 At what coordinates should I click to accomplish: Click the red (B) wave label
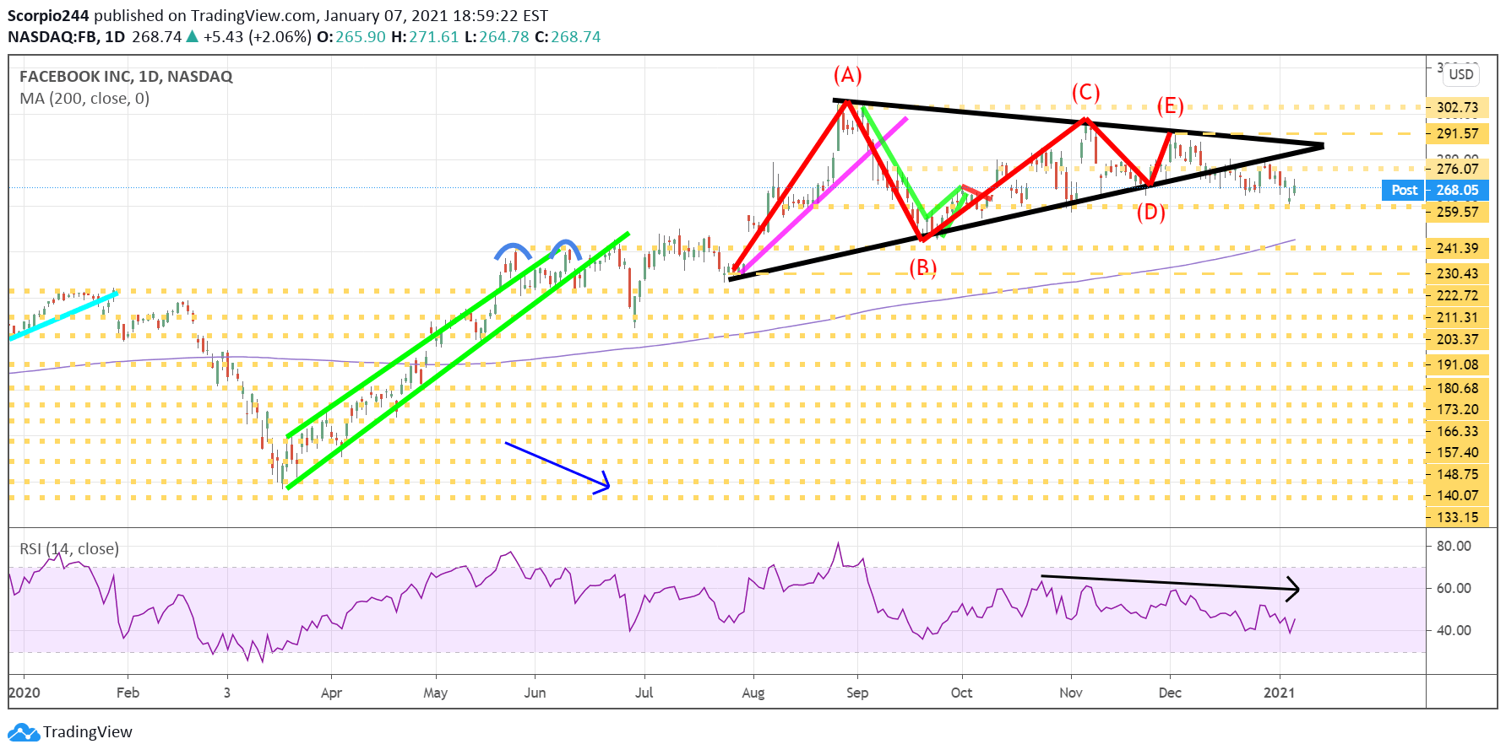pyautogui.click(x=922, y=268)
